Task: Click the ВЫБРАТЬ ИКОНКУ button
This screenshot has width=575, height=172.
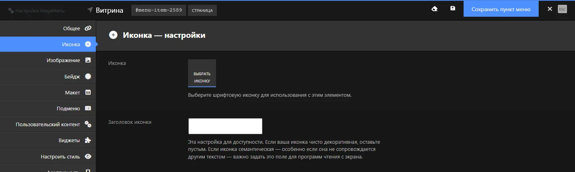Action: 202,73
